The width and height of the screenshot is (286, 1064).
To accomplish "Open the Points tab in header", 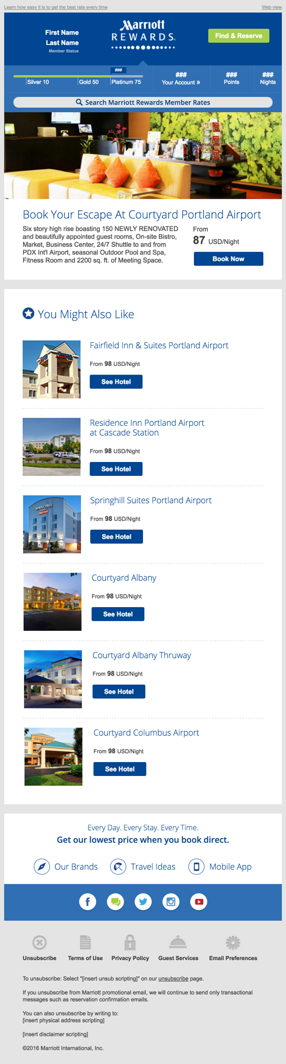I will tap(232, 79).
